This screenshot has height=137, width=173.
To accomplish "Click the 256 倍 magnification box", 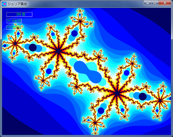I will coord(19,15).
